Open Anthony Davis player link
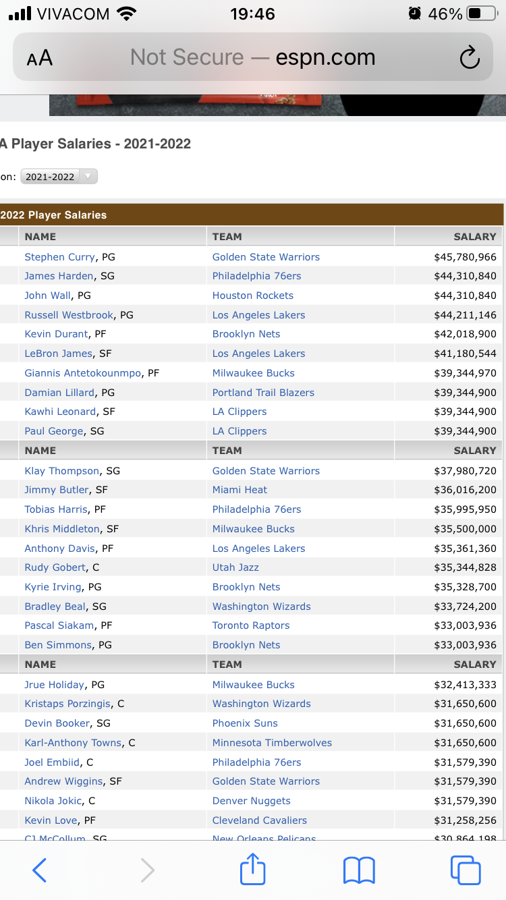The height and width of the screenshot is (900, 506). [60, 549]
